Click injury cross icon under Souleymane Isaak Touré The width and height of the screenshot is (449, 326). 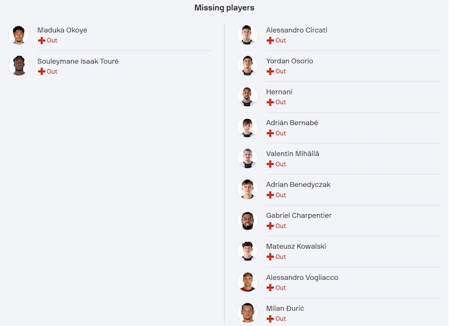[42, 72]
